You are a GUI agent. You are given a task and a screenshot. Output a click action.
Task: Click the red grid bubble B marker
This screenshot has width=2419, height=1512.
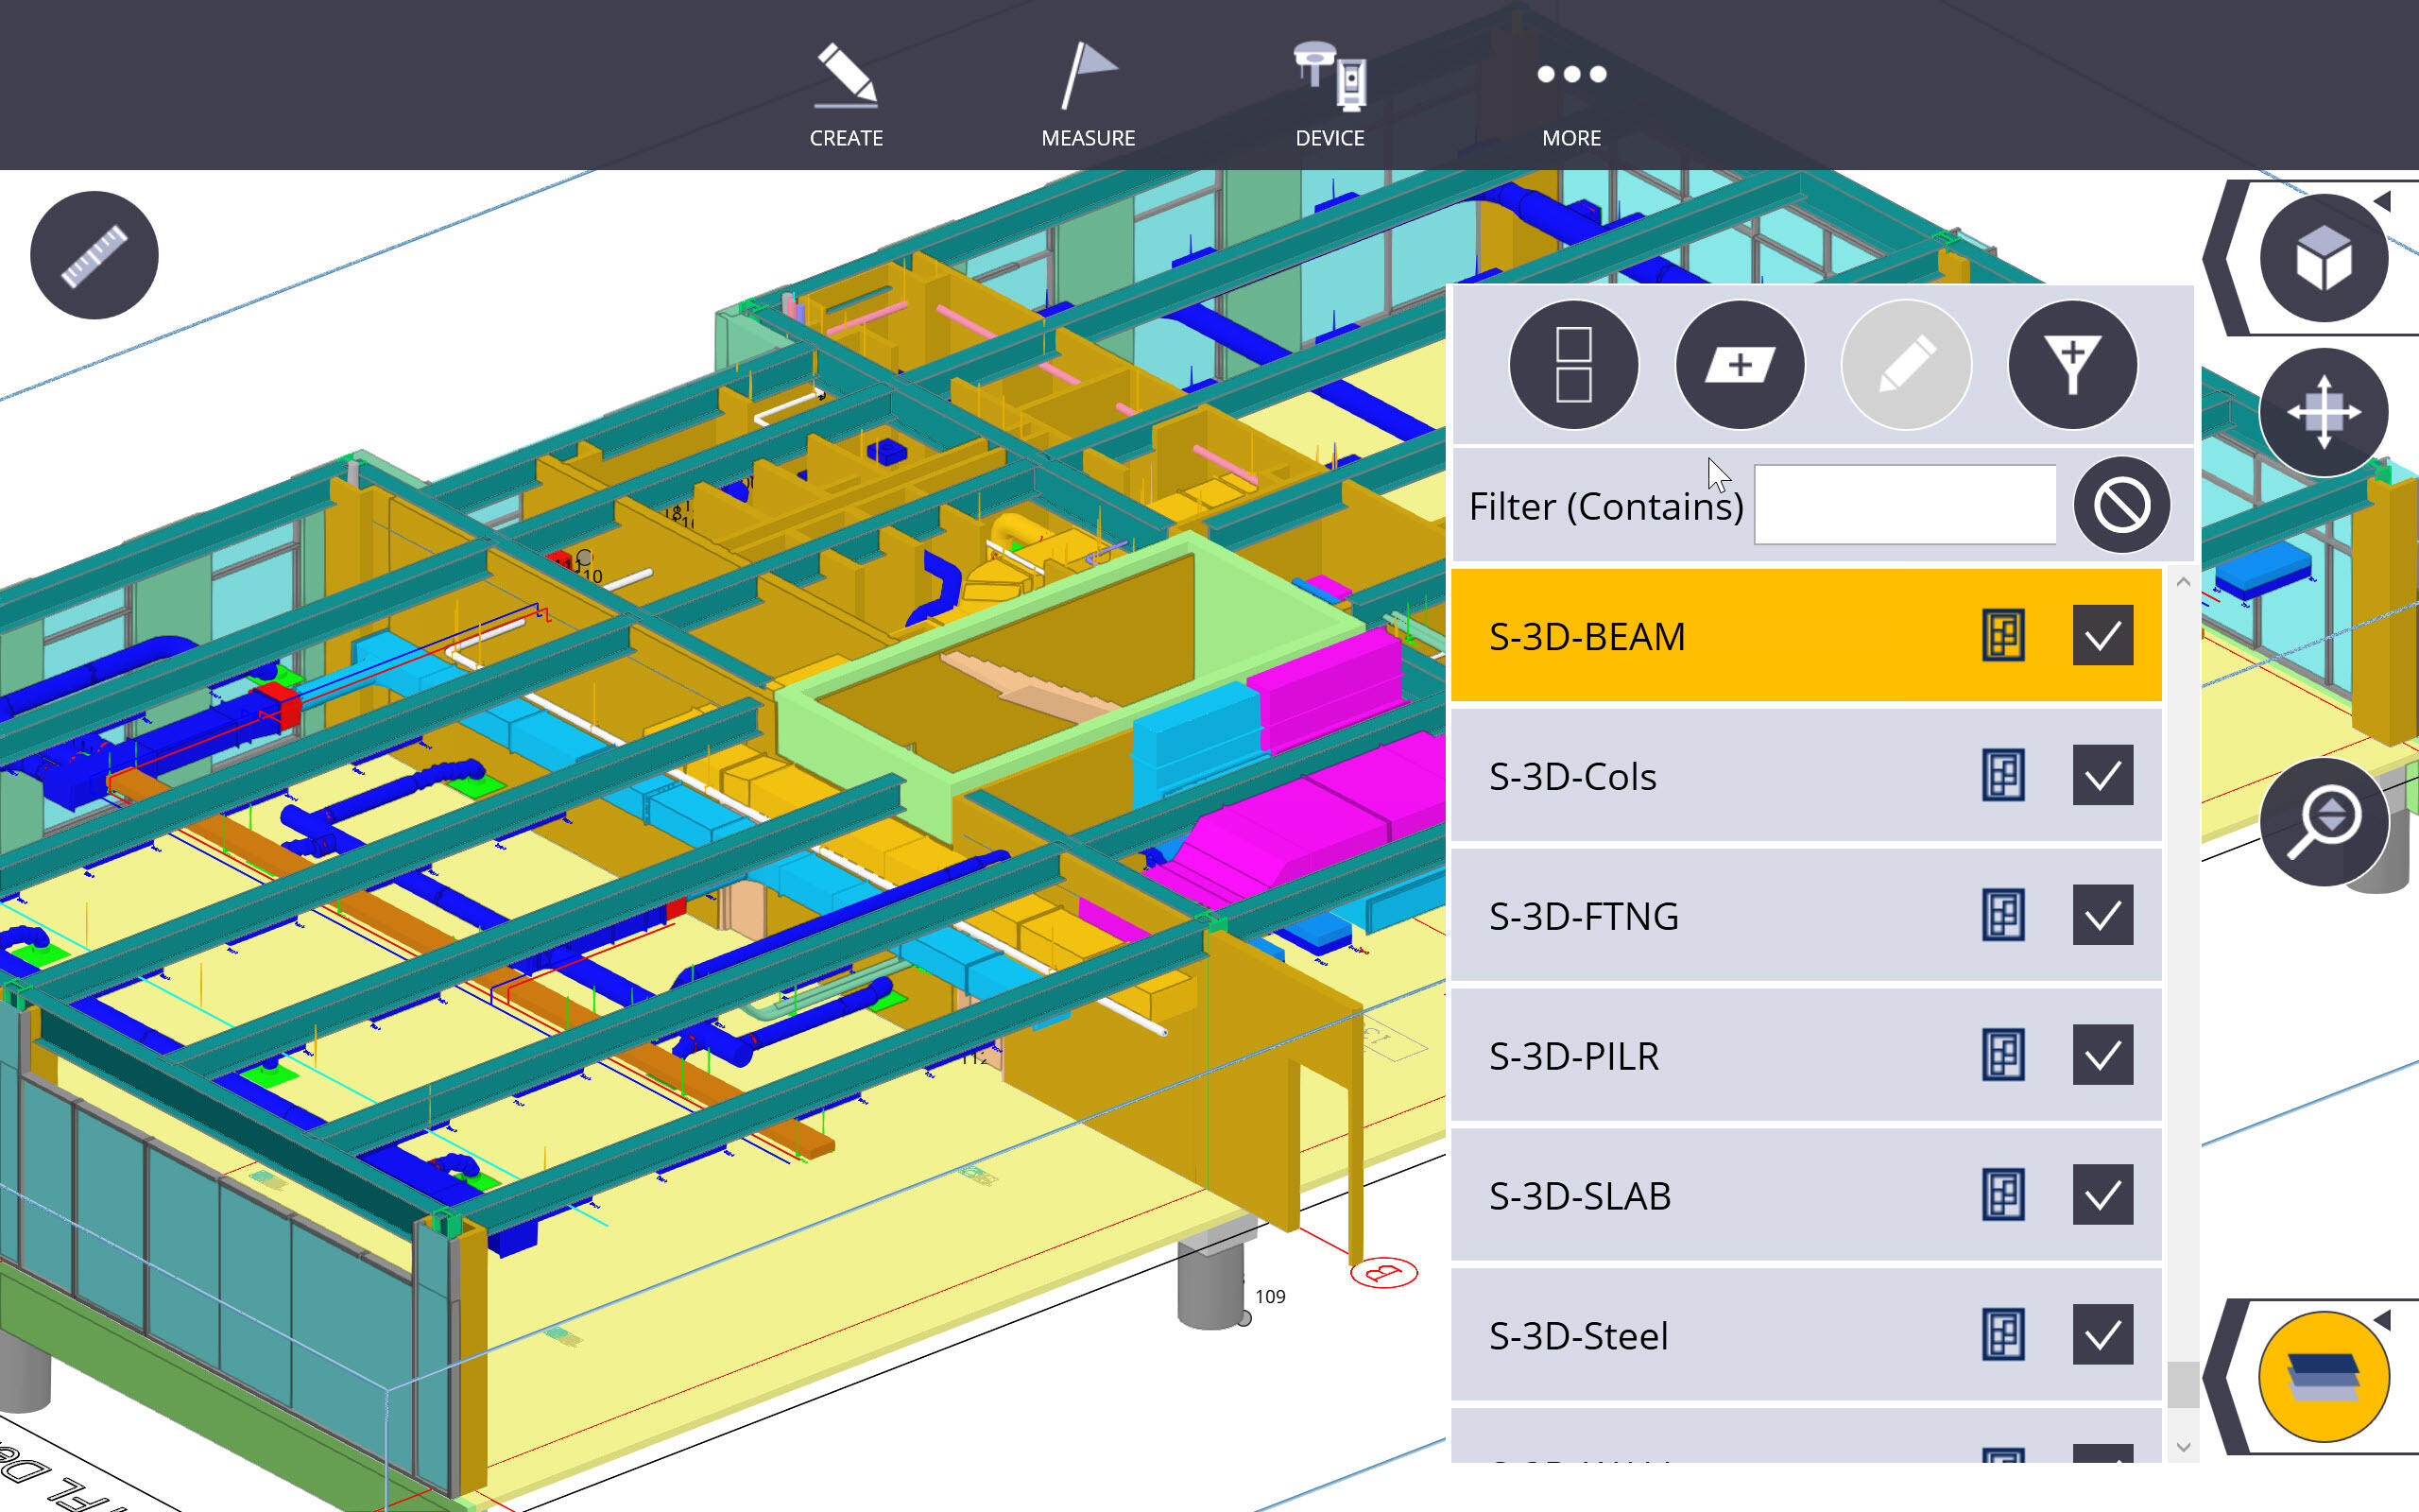tap(1383, 1273)
